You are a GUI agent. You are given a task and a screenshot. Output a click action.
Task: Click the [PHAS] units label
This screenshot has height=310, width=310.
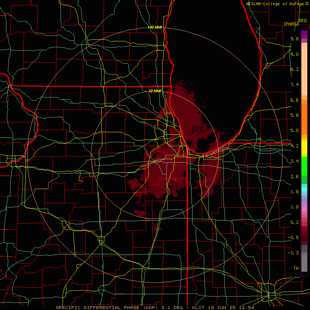(291, 24)
